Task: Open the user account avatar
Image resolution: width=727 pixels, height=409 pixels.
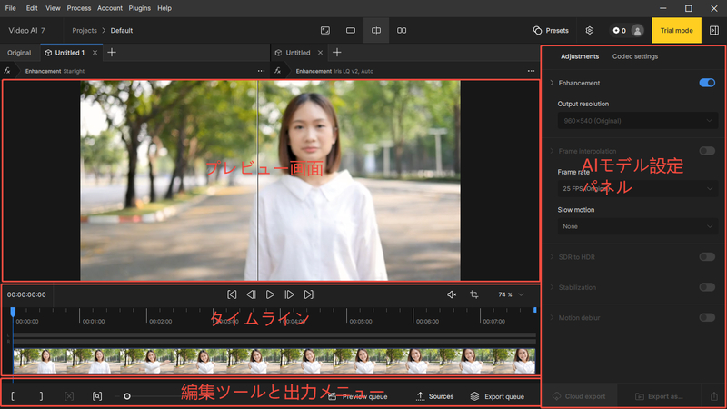Action: coord(638,31)
